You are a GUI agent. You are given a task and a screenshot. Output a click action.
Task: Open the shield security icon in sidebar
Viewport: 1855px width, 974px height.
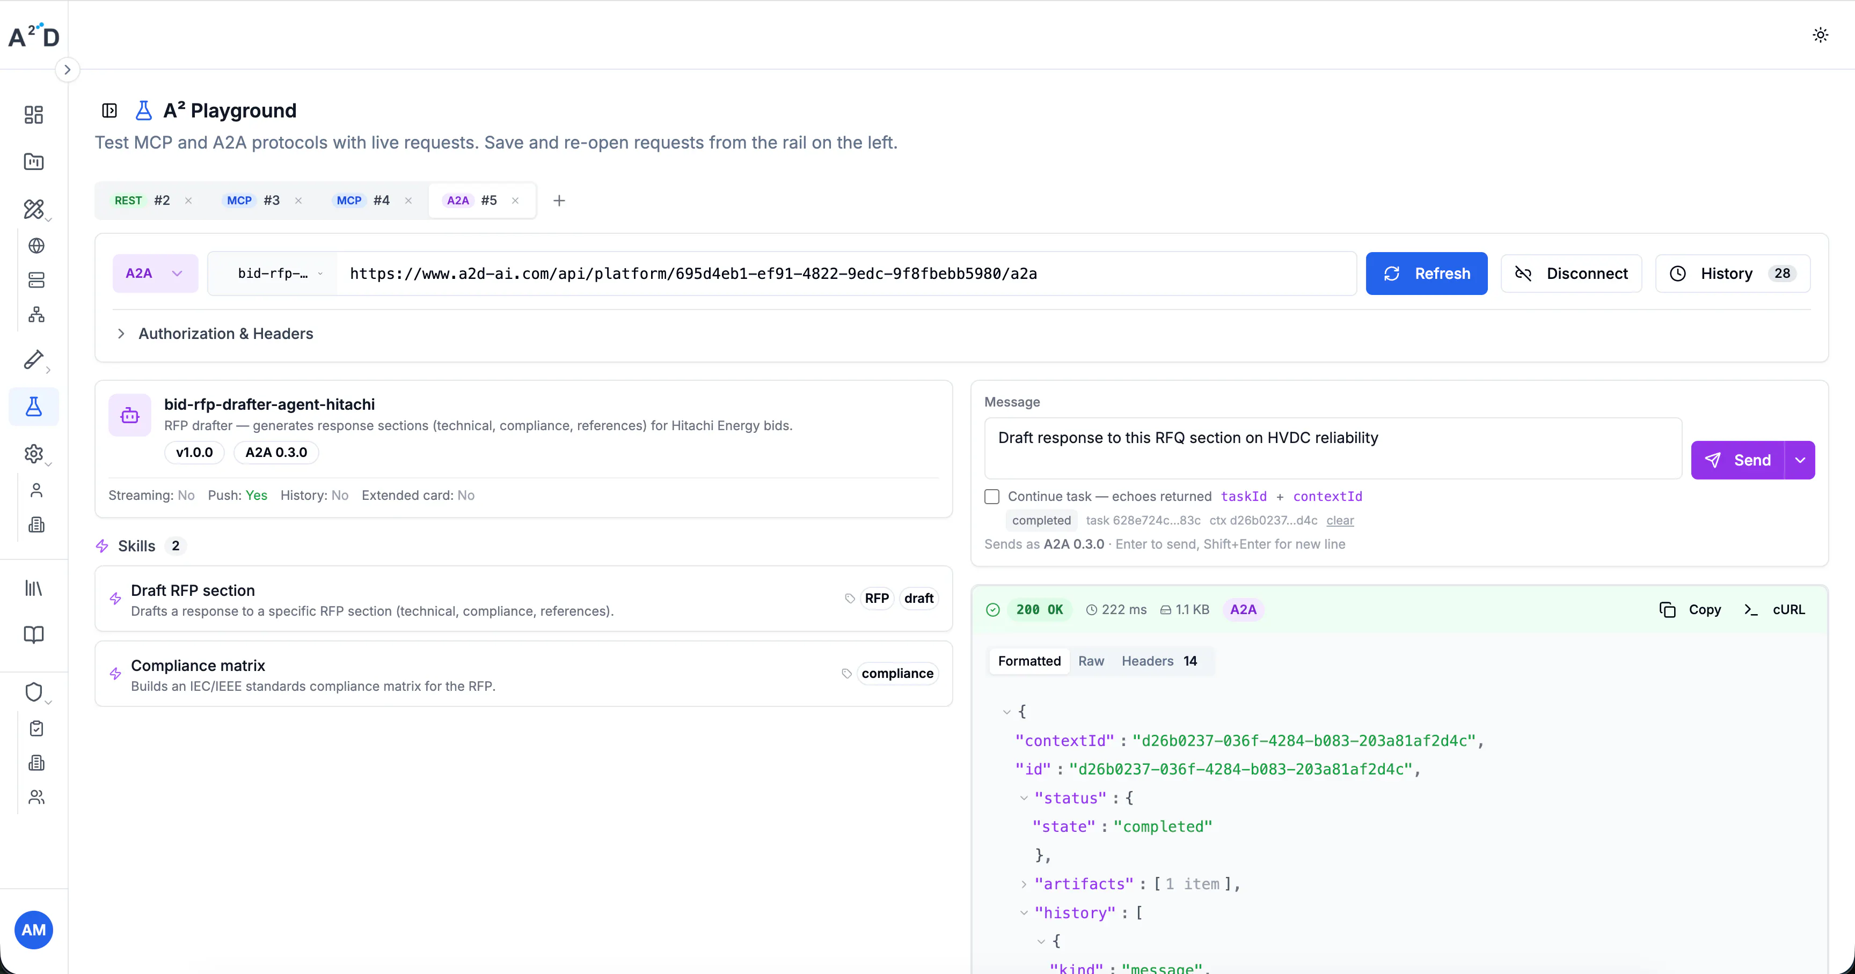[34, 692]
